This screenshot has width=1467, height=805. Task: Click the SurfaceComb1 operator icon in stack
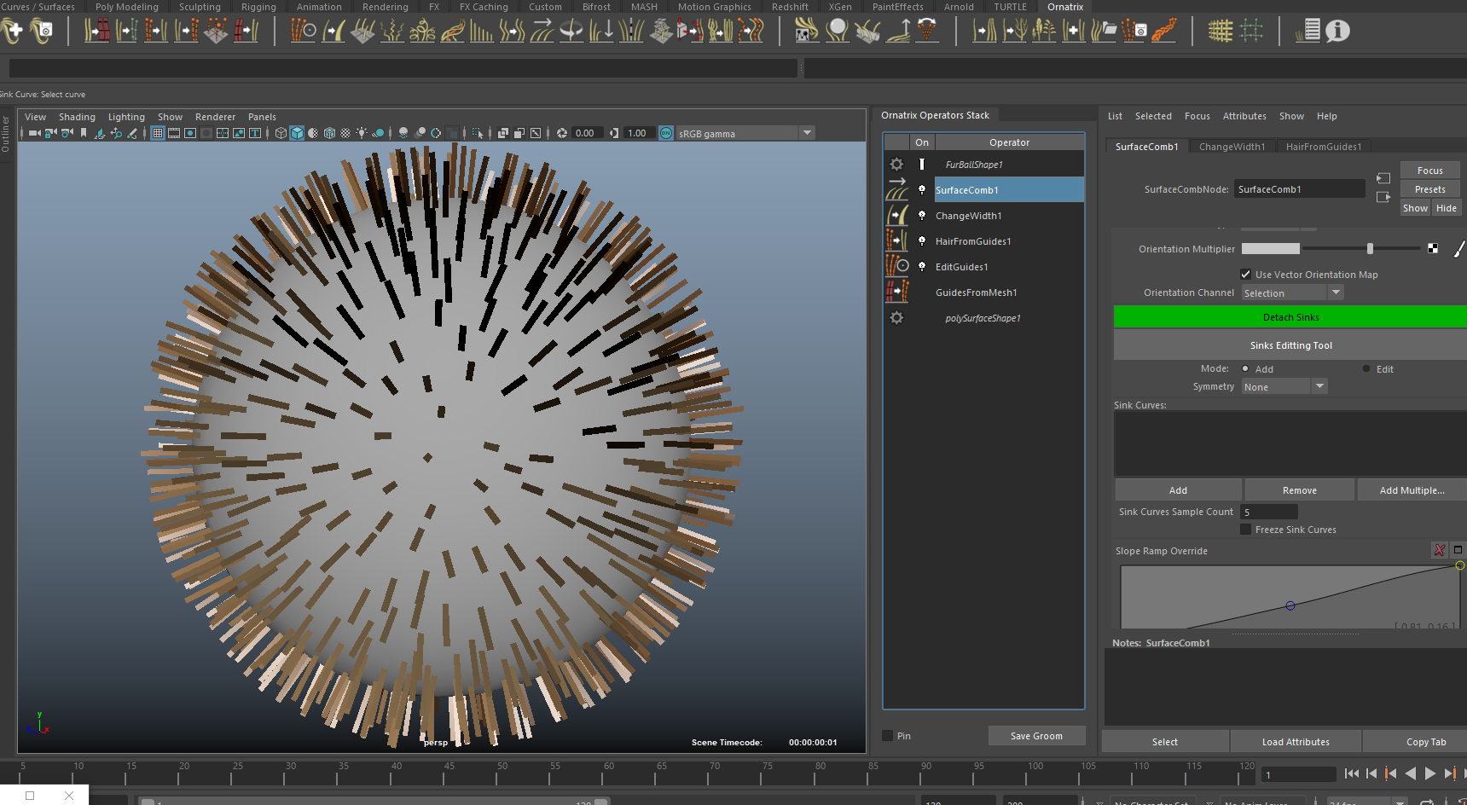896,190
